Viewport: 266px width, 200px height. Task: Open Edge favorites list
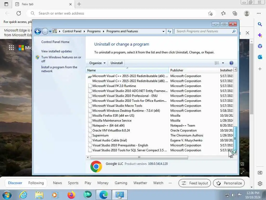(223, 13)
